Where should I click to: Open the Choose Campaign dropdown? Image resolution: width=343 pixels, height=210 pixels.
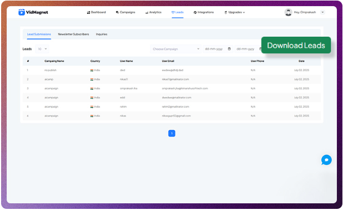pyautogui.click(x=175, y=49)
